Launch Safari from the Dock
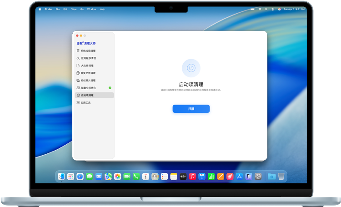Screen dimensions: 341x207 (x=80, y=177)
